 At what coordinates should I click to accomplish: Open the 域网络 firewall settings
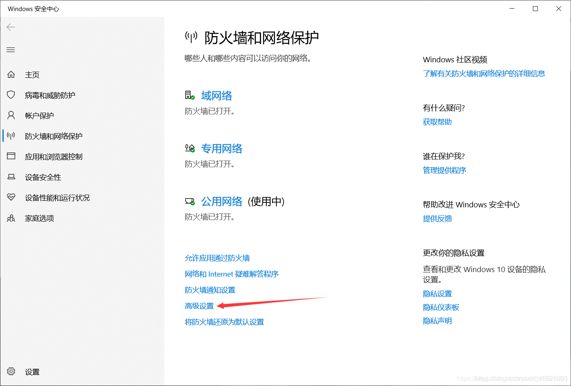[x=216, y=96]
